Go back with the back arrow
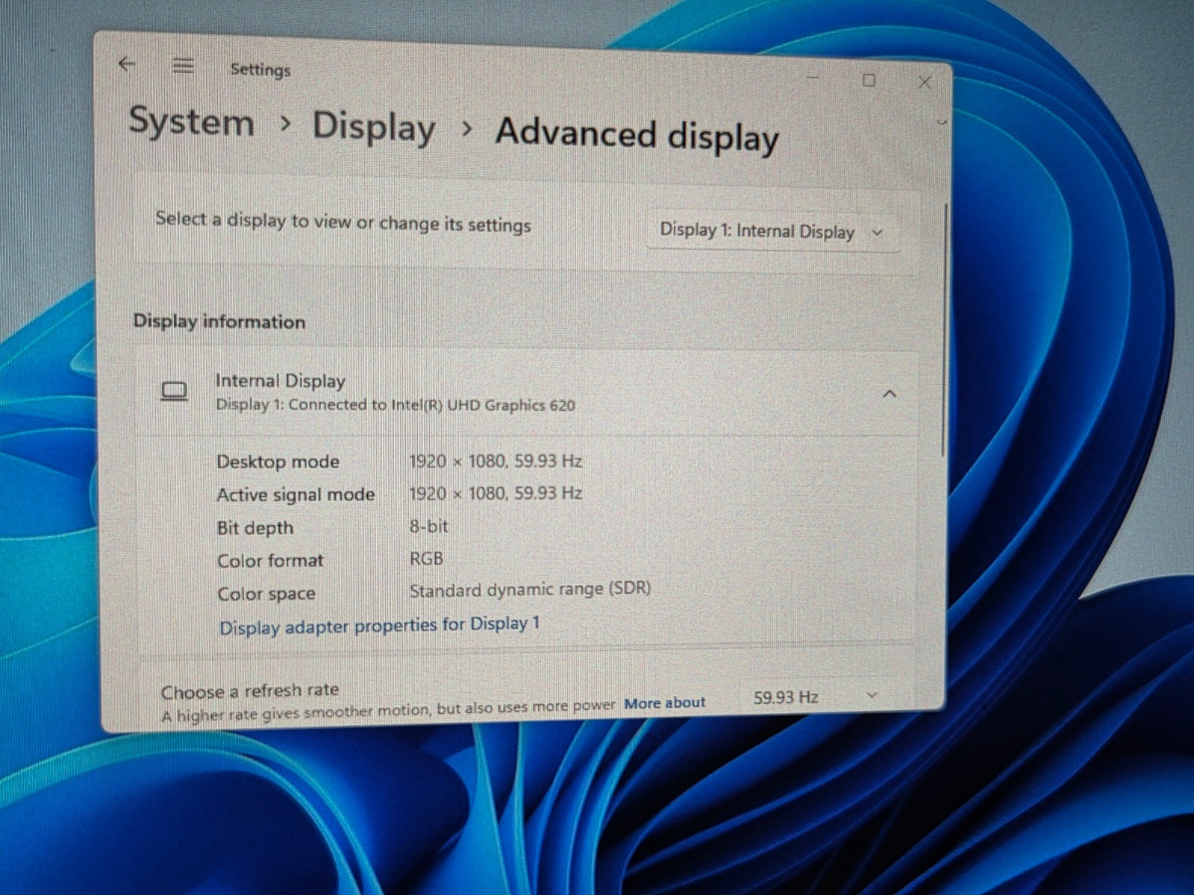 tap(127, 65)
